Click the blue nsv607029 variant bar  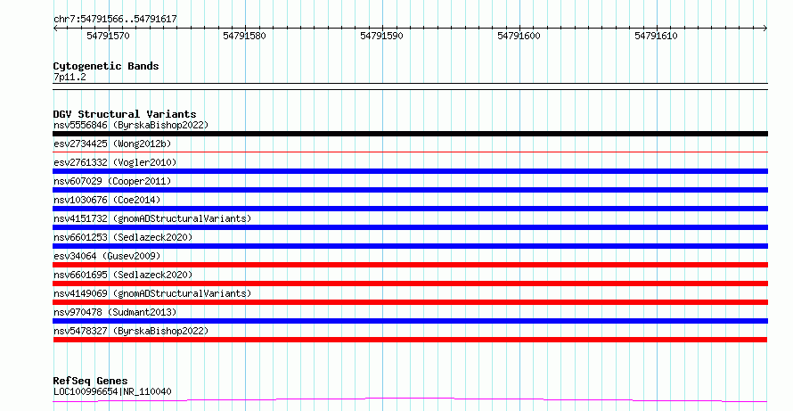410,190
